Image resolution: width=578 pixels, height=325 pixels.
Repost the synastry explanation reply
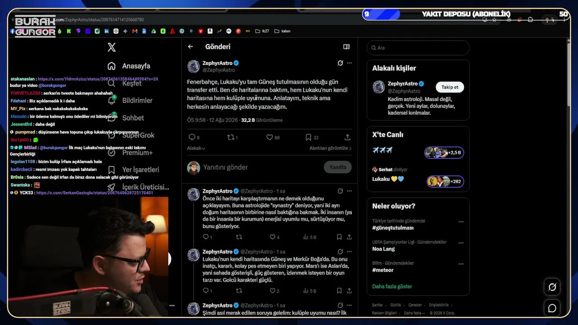pyautogui.click(x=239, y=237)
